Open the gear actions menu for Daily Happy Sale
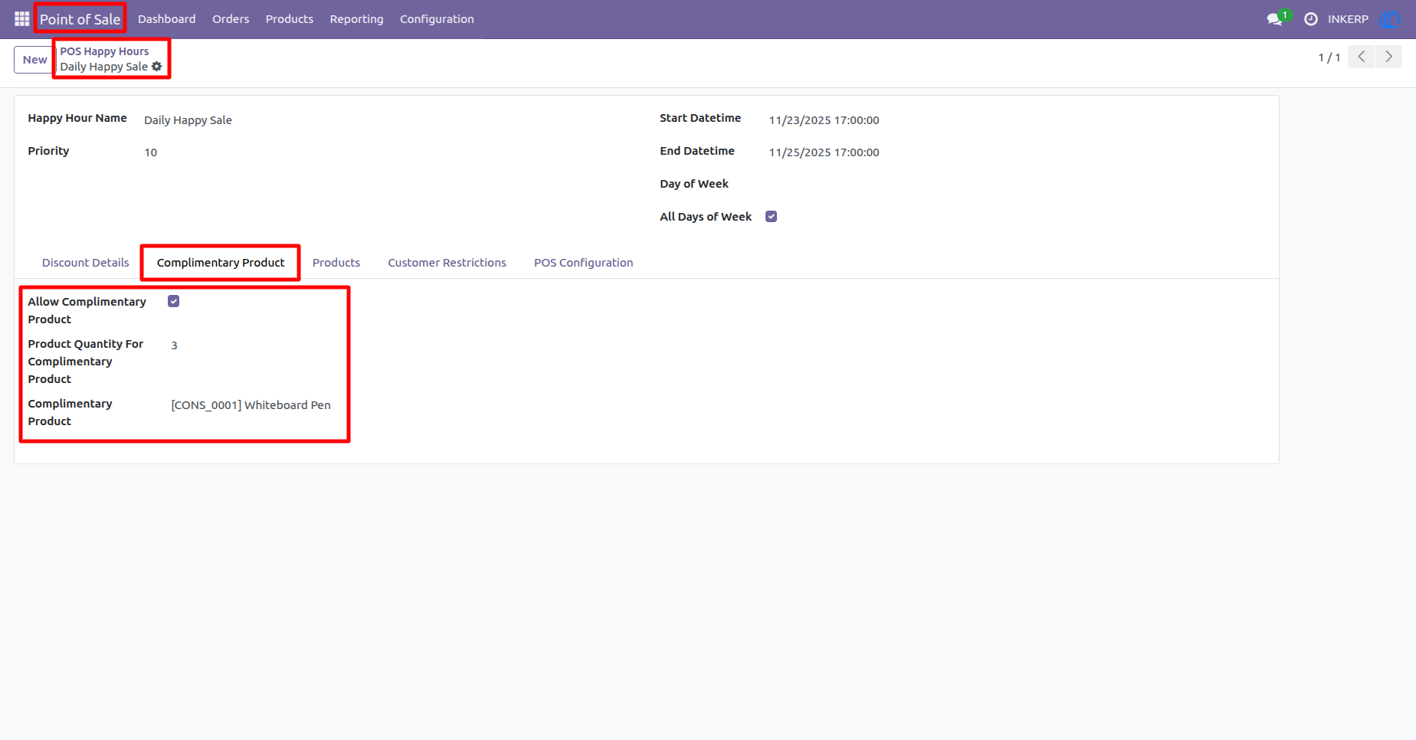The image size is (1416, 740). tap(157, 67)
